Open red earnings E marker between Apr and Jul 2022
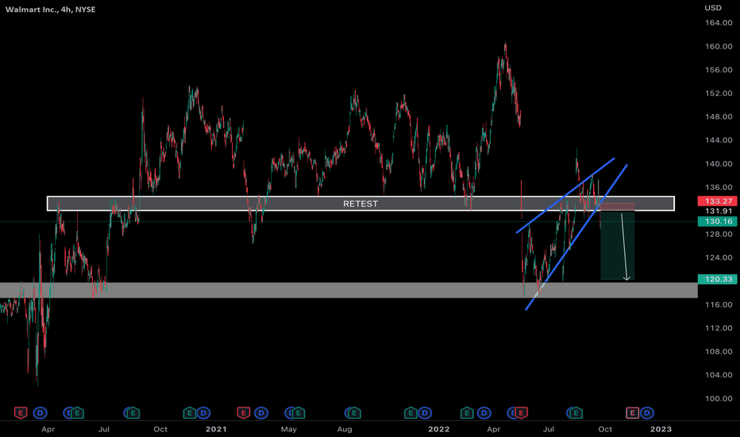The image size is (740, 437). pyautogui.click(x=521, y=413)
